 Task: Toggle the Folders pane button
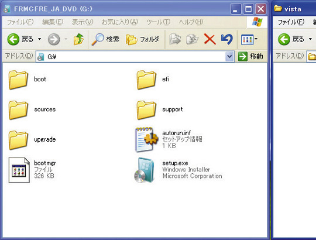click(142, 39)
